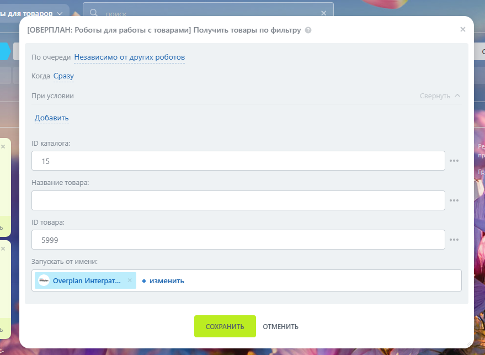Open the three-dot menu for ID каталога
This screenshot has width=485, height=355.
coord(454,161)
